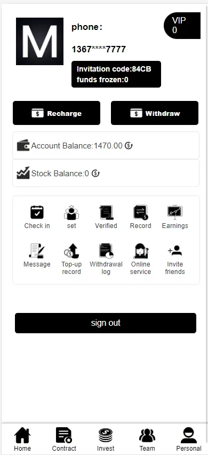The height and width of the screenshot is (455, 208).
Task: Click the coin icon beside Account Balance
Action: click(x=129, y=146)
